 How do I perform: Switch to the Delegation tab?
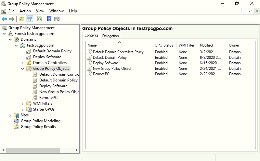pyautogui.click(x=110, y=36)
